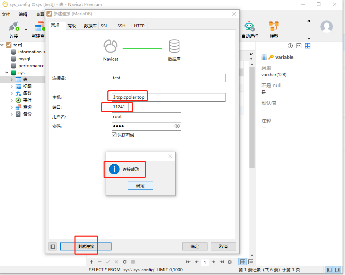The height and width of the screenshot is (275, 345).
Task: Click 确定 in the success message box
Action: (x=140, y=186)
